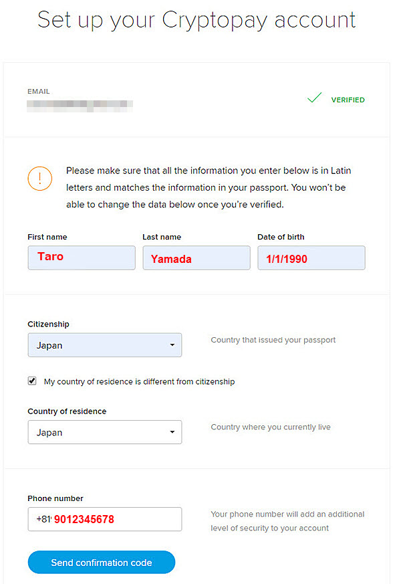The height and width of the screenshot is (584, 401).
Task: Click the +81 country code prefix
Action: pos(43,519)
